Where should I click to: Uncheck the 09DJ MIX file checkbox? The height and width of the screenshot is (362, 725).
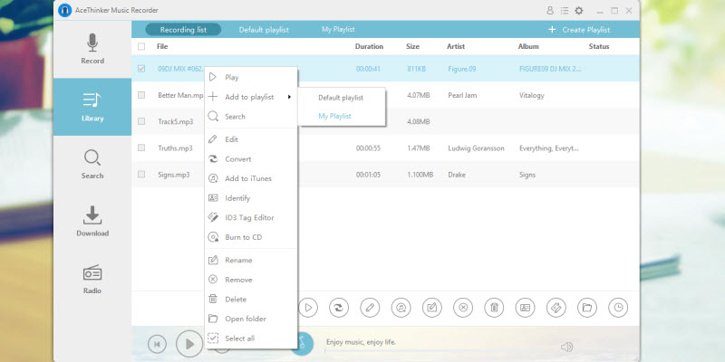point(141,68)
